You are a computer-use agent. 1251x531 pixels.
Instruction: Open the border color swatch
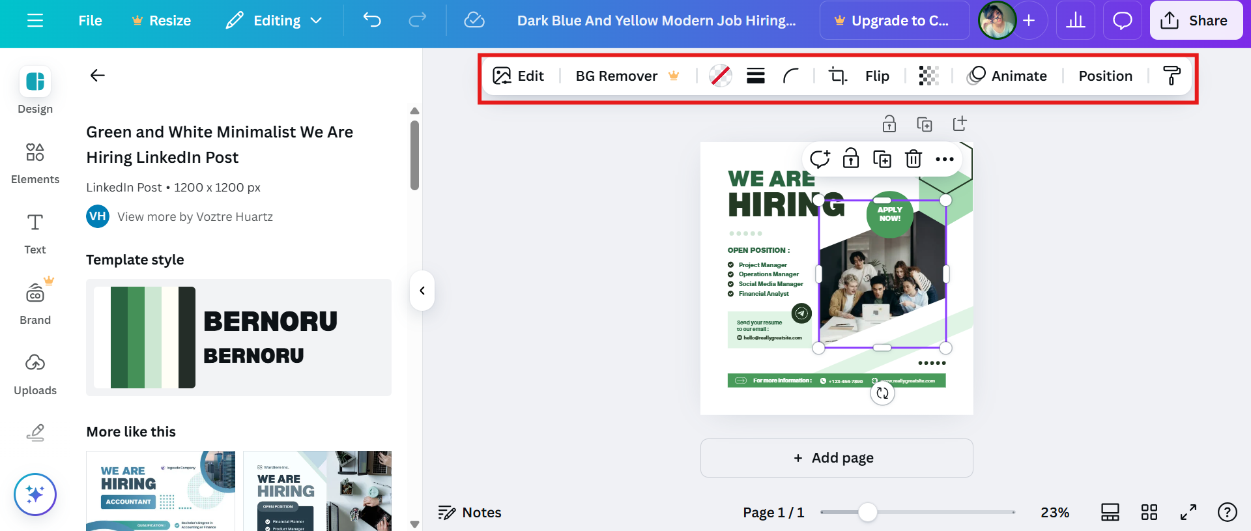720,76
